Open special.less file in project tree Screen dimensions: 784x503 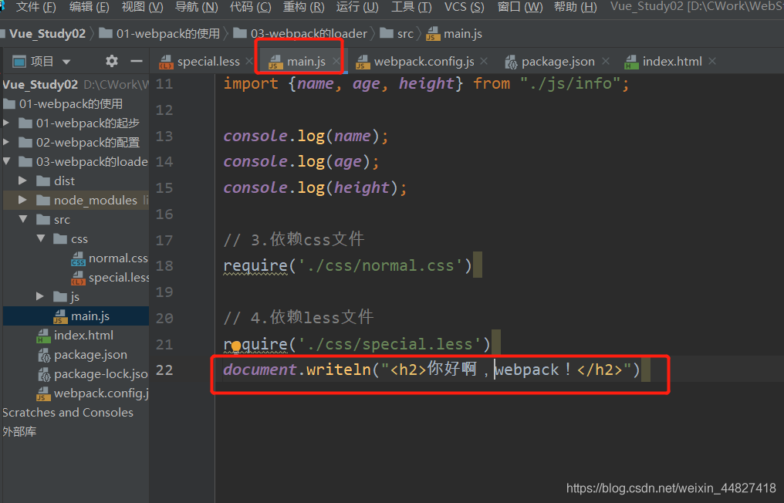110,278
